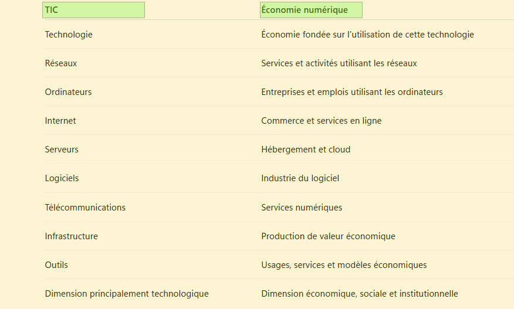The image size is (514, 309).
Task: Select the Économie numérique header cell
Action: (311, 10)
